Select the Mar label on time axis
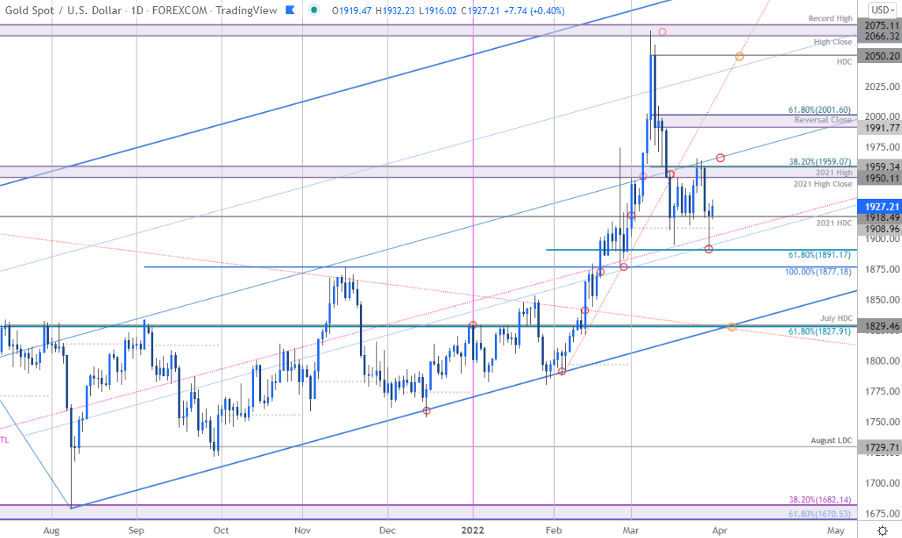The height and width of the screenshot is (538, 902). click(x=631, y=530)
